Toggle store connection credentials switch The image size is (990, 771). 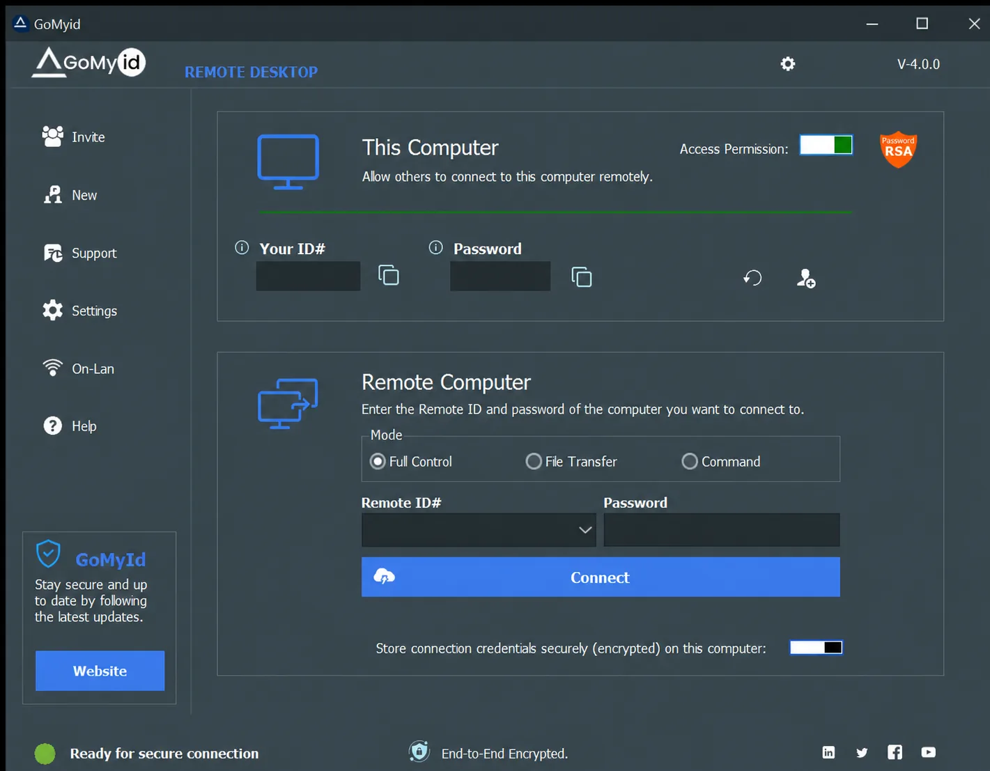[x=817, y=648]
